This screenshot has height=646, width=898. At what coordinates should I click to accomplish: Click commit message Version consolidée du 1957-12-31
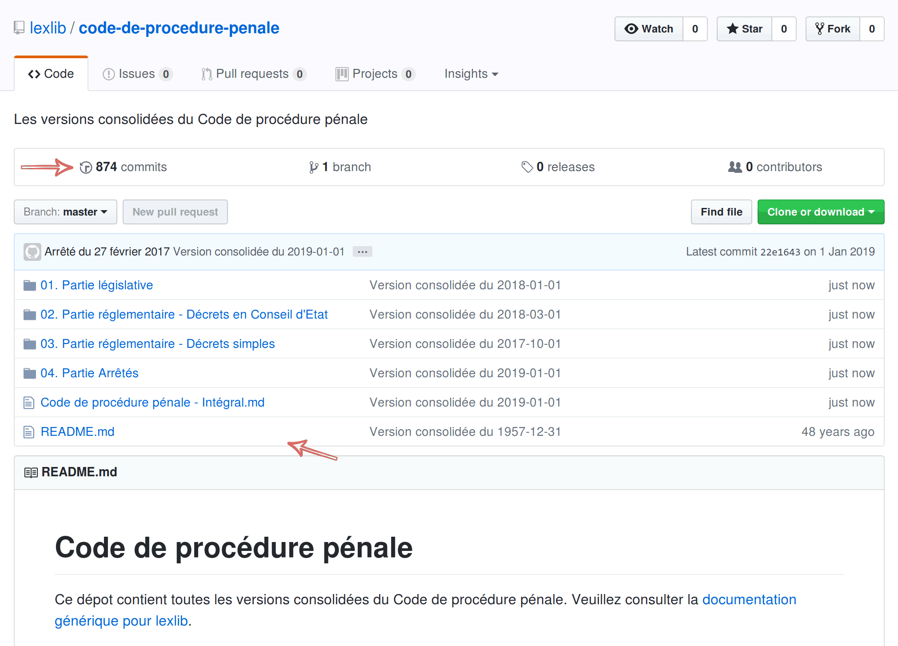click(465, 432)
